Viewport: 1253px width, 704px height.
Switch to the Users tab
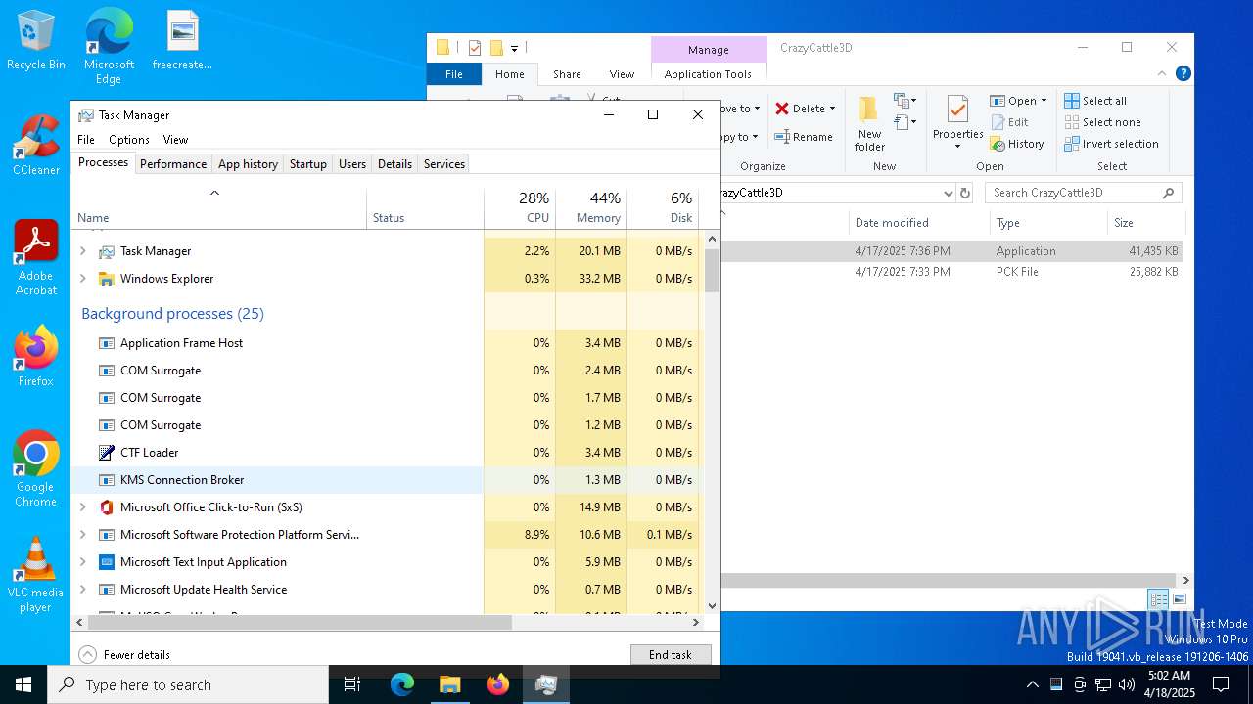click(352, 164)
